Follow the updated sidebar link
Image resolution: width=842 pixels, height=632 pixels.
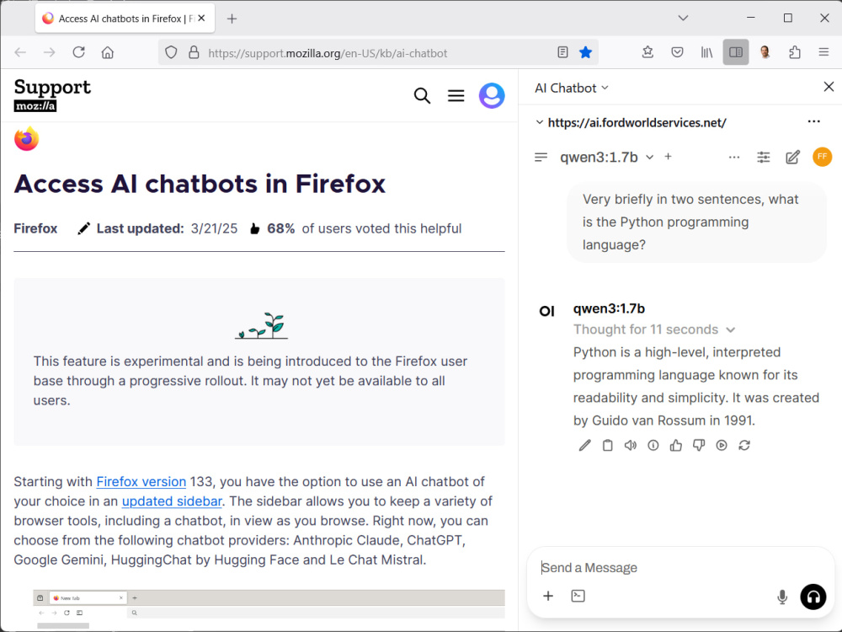pyautogui.click(x=172, y=501)
